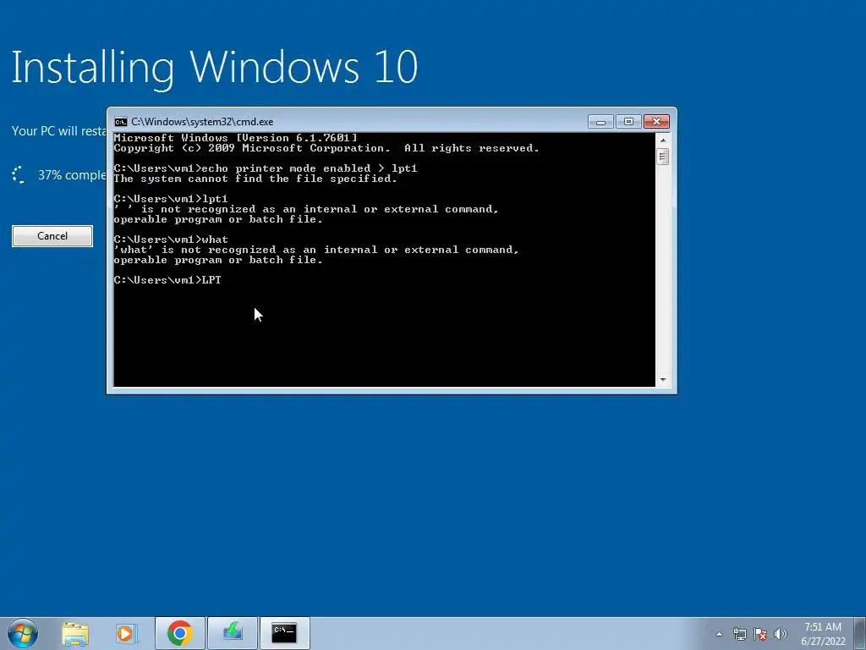Show hidden system tray icons
This screenshot has height=650, width=866.
pos(719,634)
